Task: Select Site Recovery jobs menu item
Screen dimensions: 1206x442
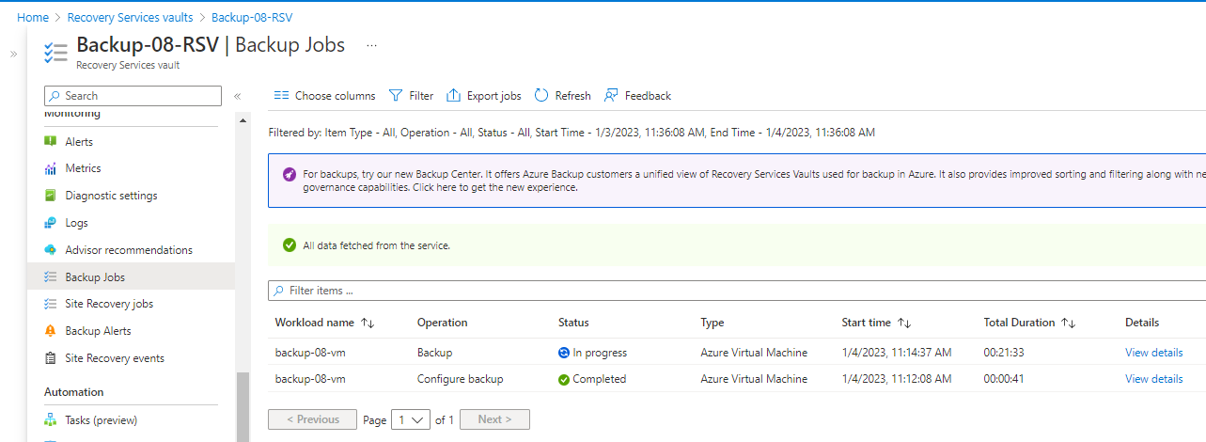Action: click(109, 304)
